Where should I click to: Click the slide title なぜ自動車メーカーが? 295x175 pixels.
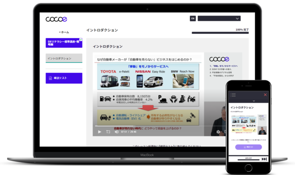[x=144, y=60]
